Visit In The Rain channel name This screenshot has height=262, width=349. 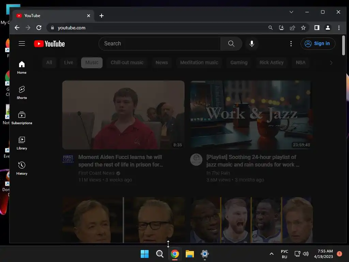tap(218, 173)
